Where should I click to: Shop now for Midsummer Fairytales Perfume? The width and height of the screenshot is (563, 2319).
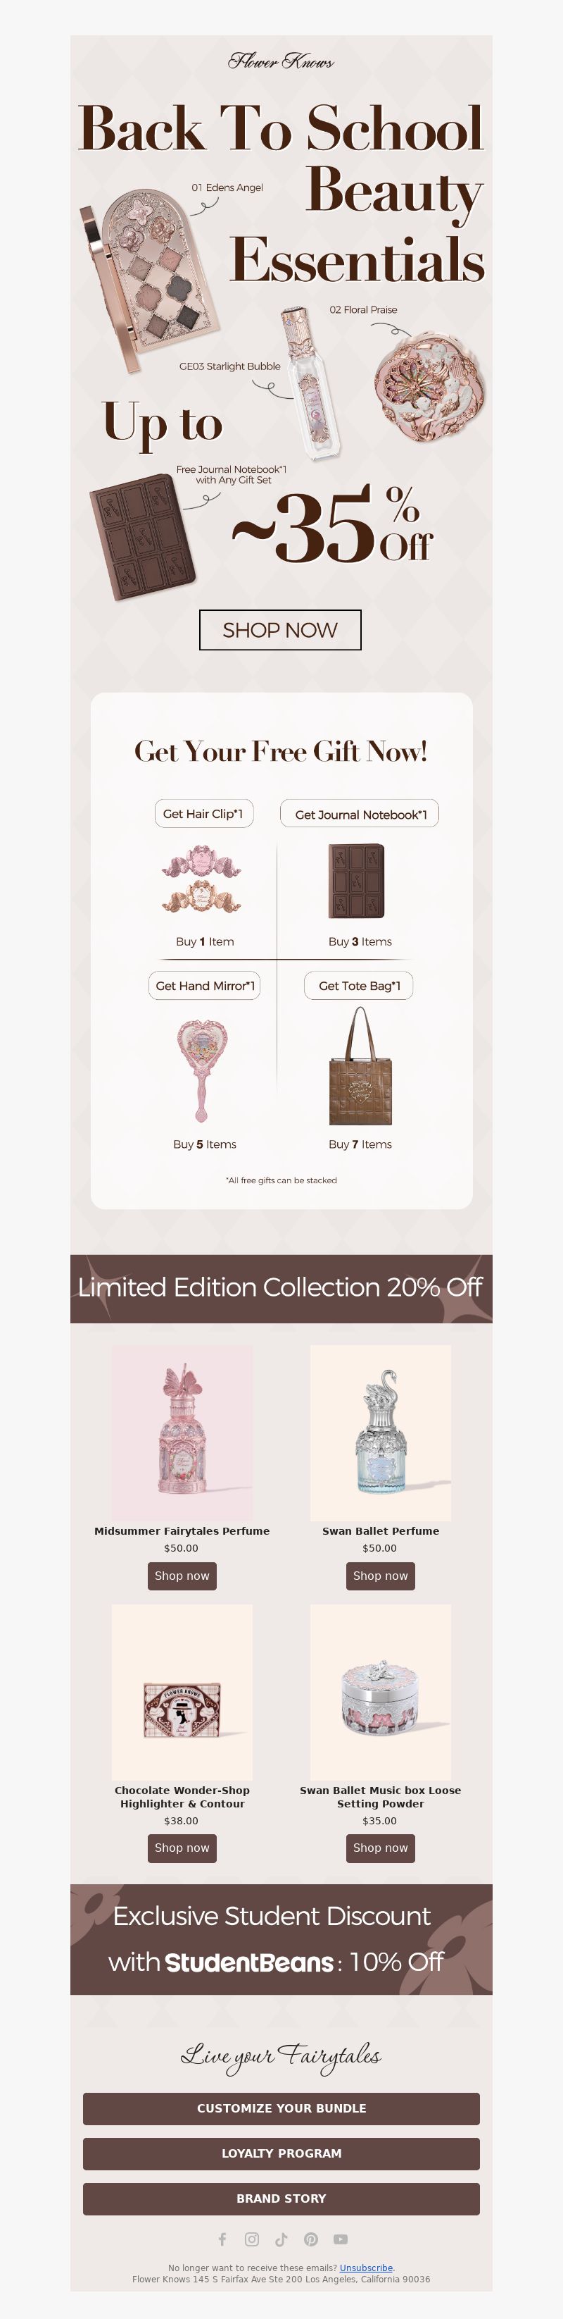point(182,1576)
